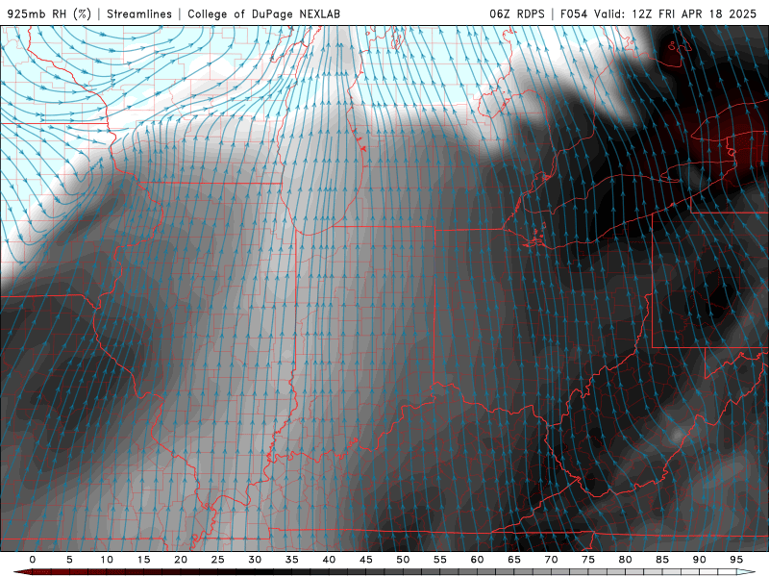This screenshot has height=577, width=769.
Task: Click the "925mb RH (%)" title text
Action: point(50,13)
